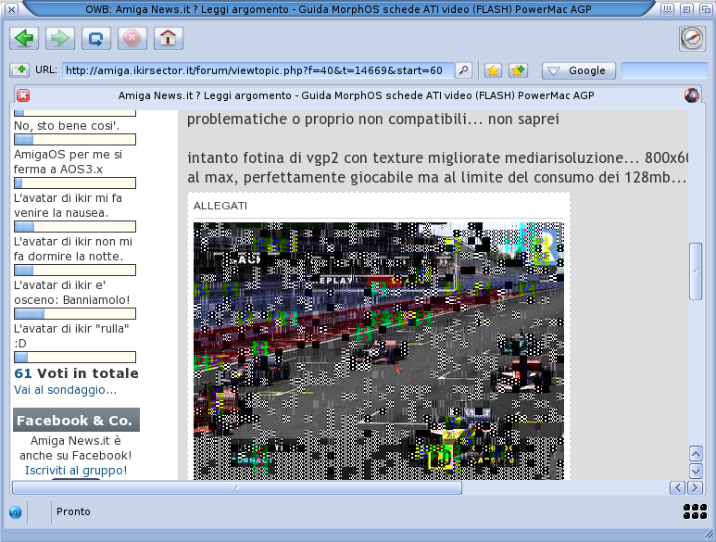Click the new tab plus icon left of URL
716x542 pixels.
[x=19, y=70]
